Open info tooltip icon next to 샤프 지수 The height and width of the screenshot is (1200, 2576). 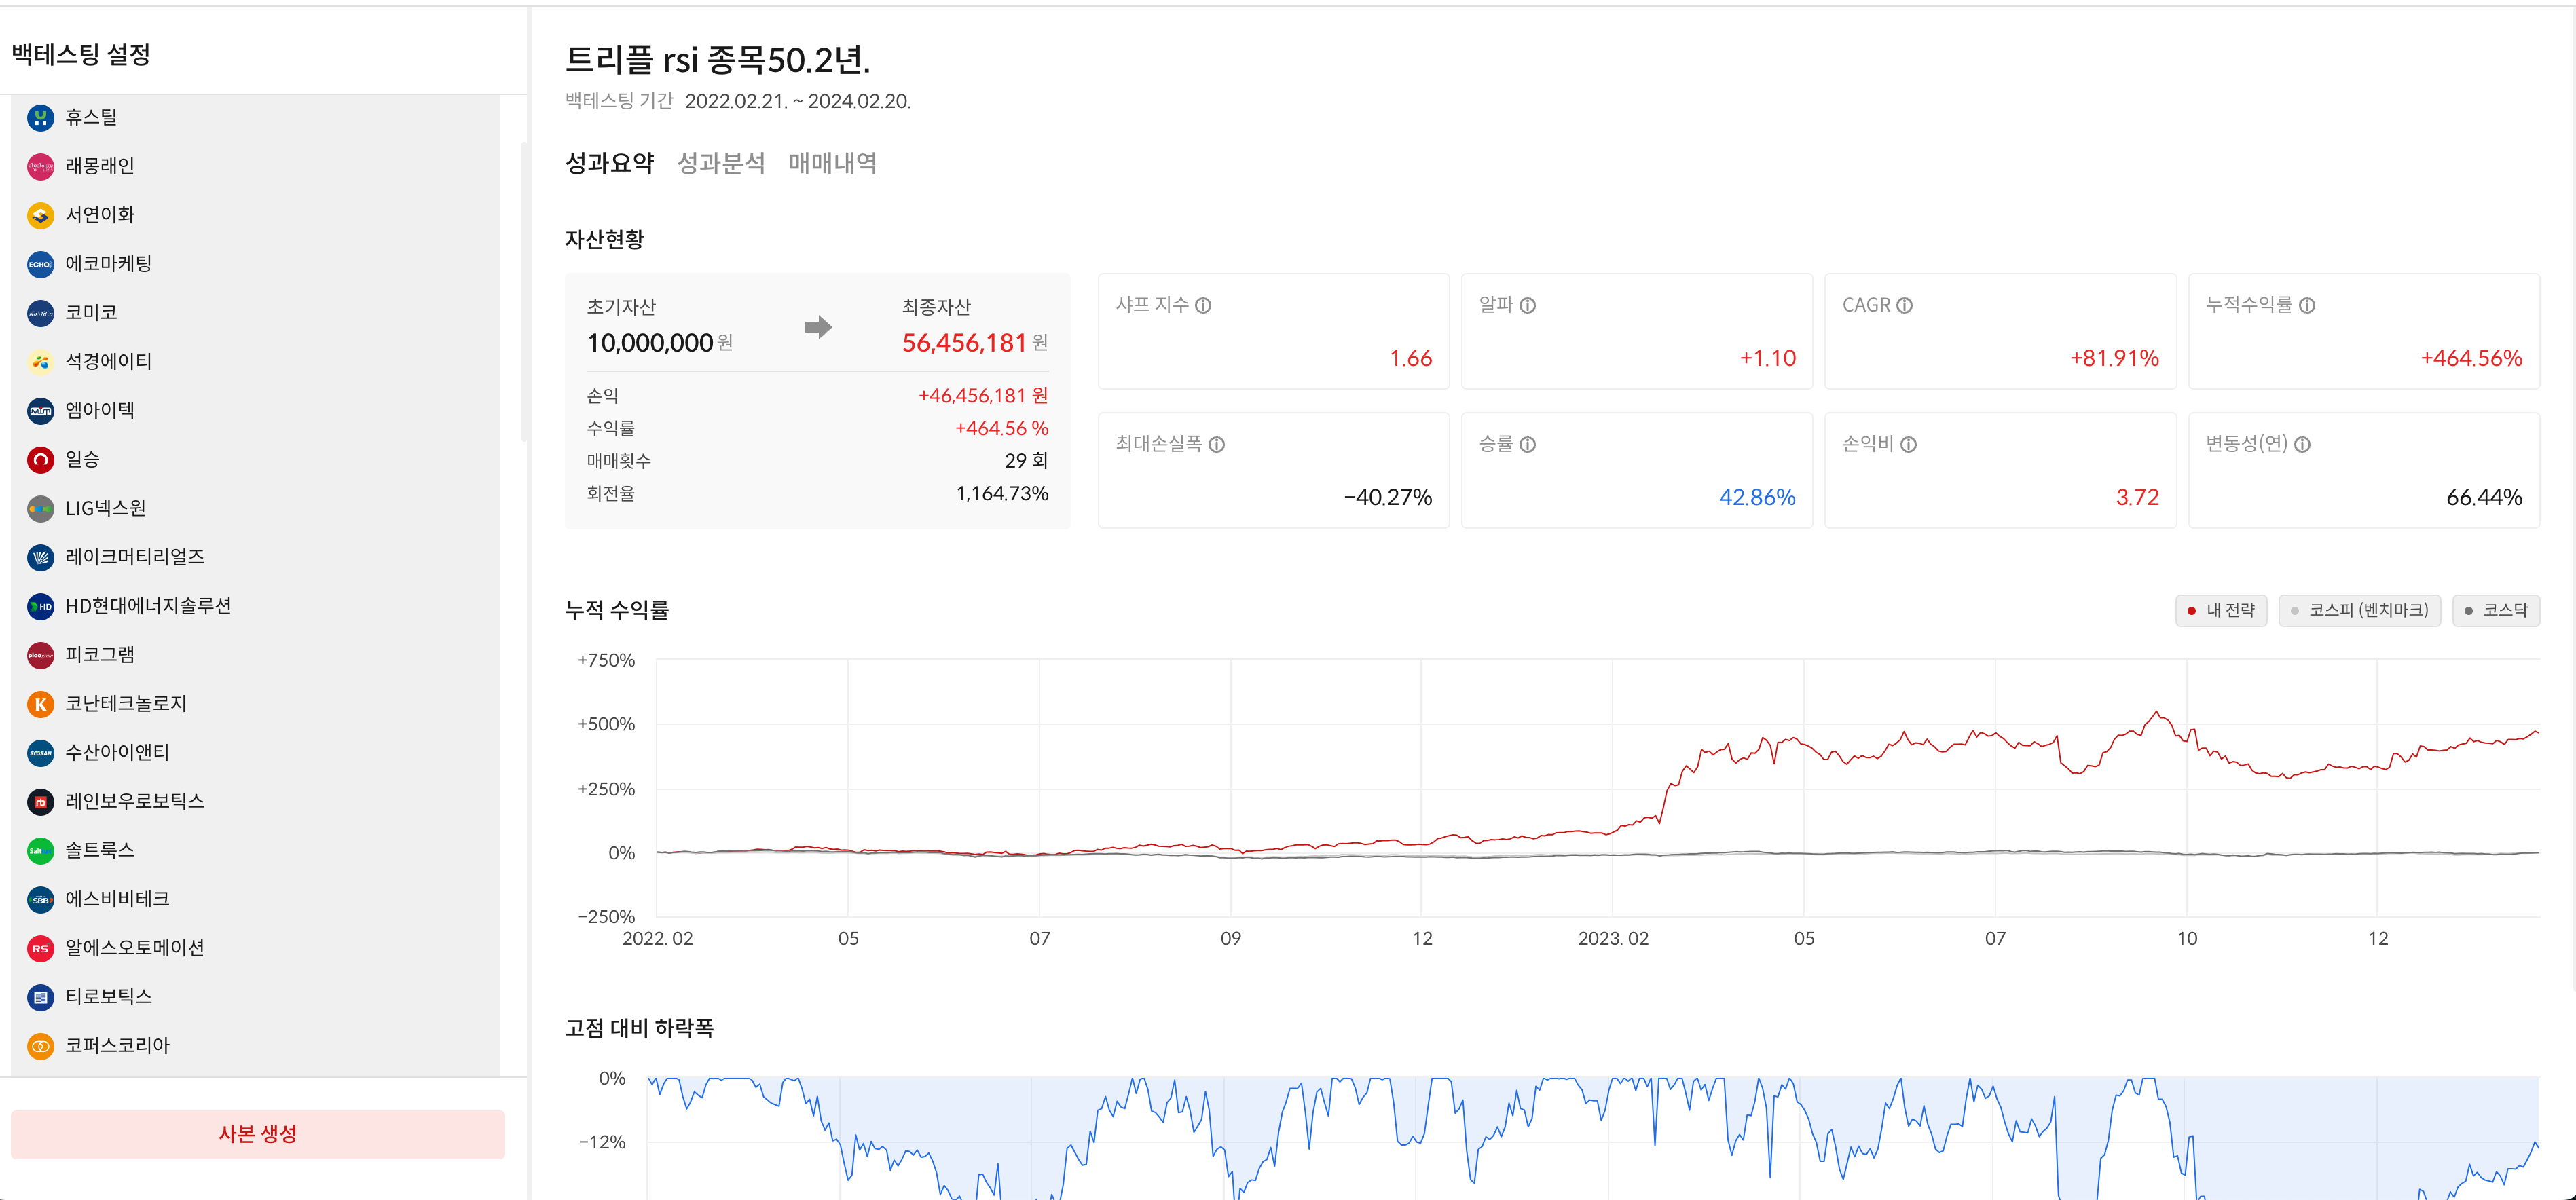pyautogui.click(x=1203, y=306)
